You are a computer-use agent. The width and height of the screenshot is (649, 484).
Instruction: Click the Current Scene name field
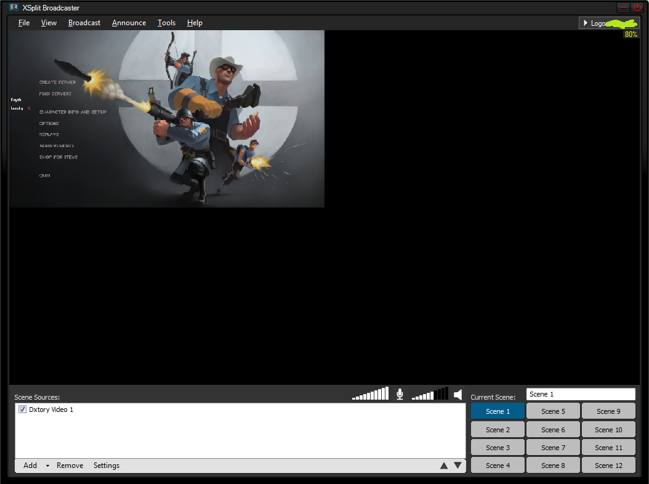click(580, 394)
